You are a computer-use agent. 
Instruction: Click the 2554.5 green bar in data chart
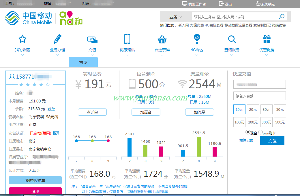(199, 146)
